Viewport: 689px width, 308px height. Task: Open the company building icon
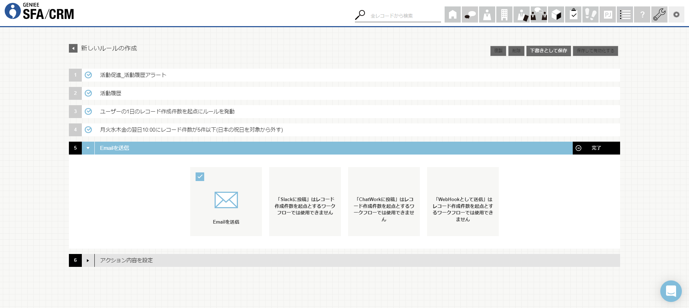point(504,15)
